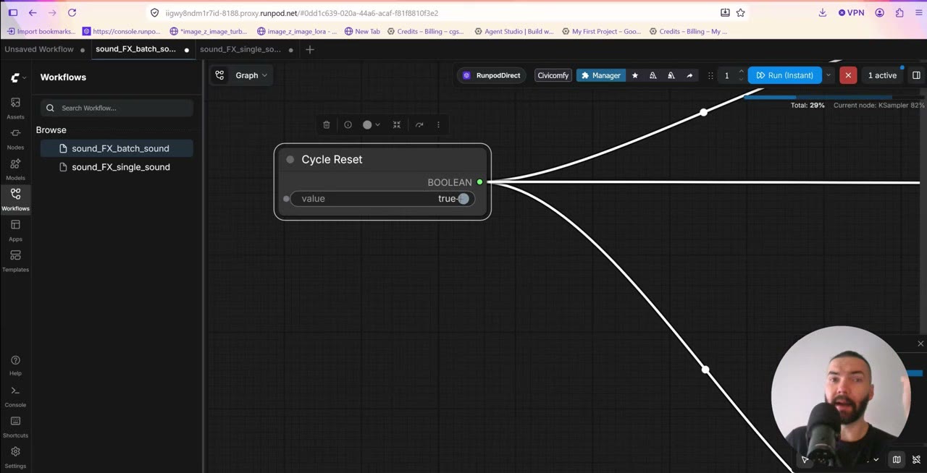Open the Nodes library panel
The height and width of the screenshot is (473, 927).
[15, 137]
